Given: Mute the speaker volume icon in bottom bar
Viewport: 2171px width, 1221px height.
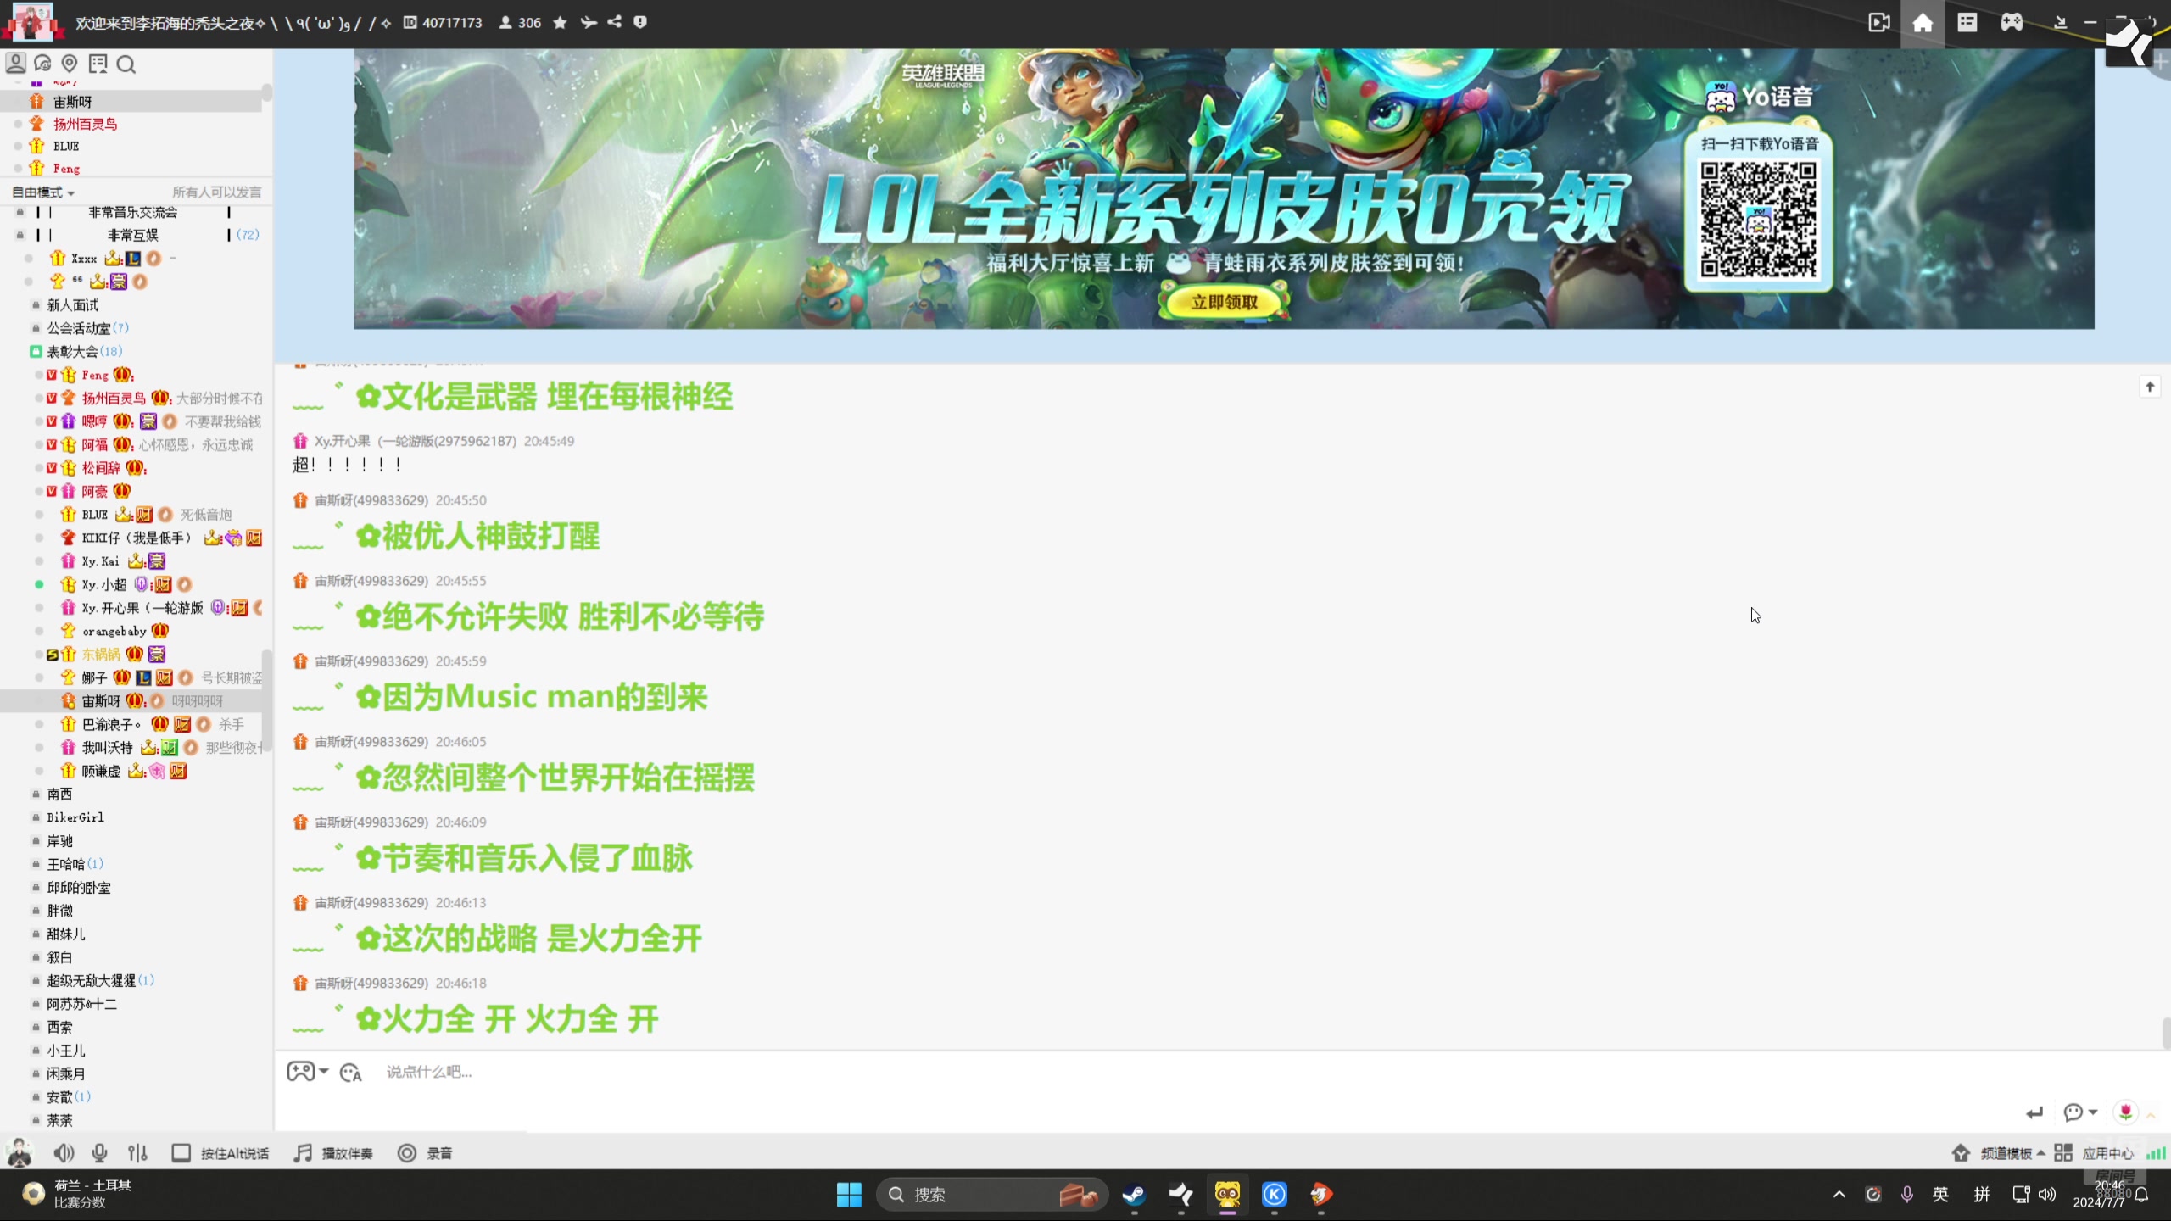Looking at the screenshot, I should 64,1153.
